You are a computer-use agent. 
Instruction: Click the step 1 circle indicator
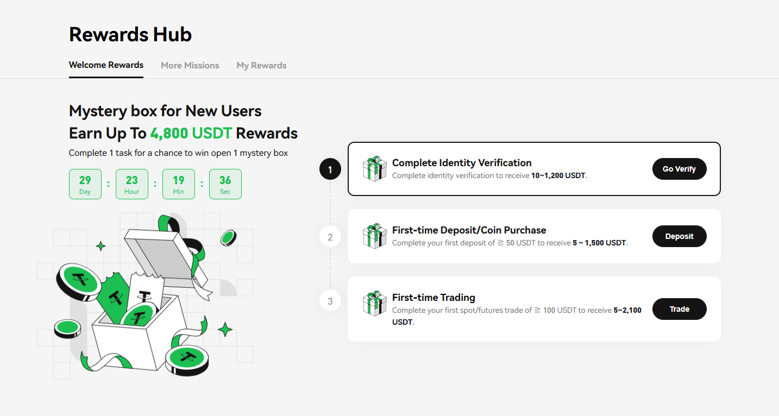point(330,169)
